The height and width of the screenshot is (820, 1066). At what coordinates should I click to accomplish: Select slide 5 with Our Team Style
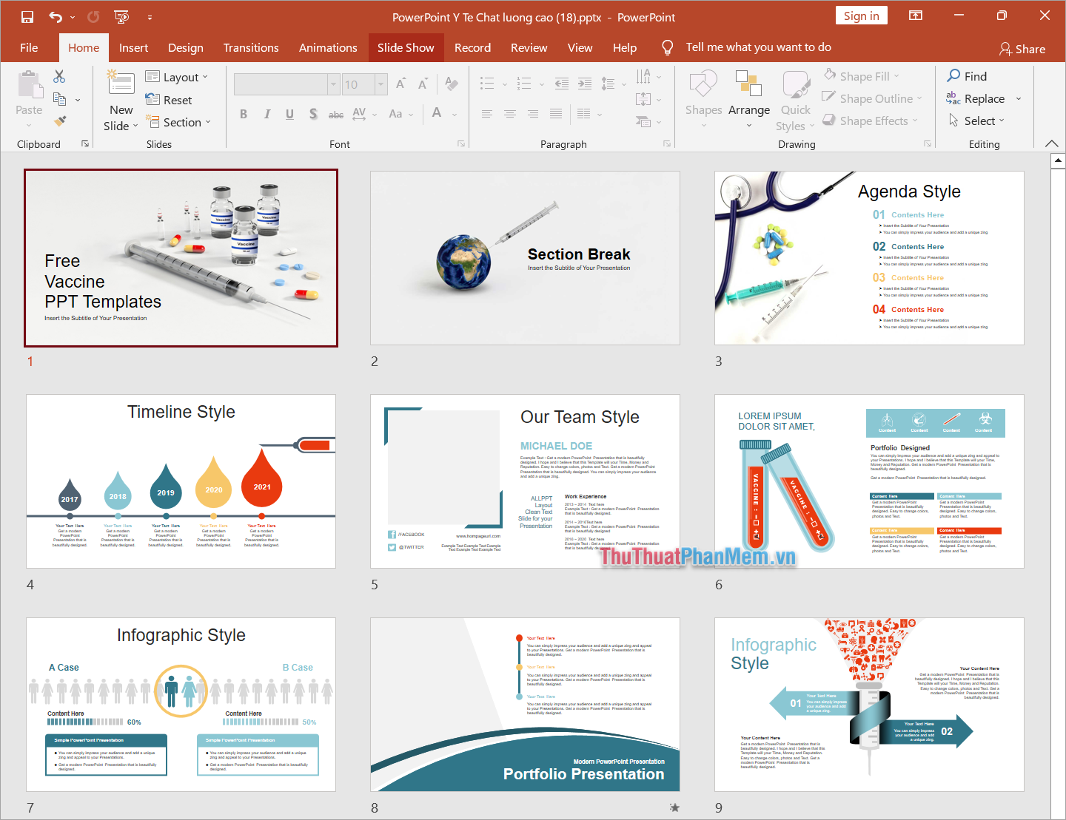pyautogui.click(x=525, y=481)
